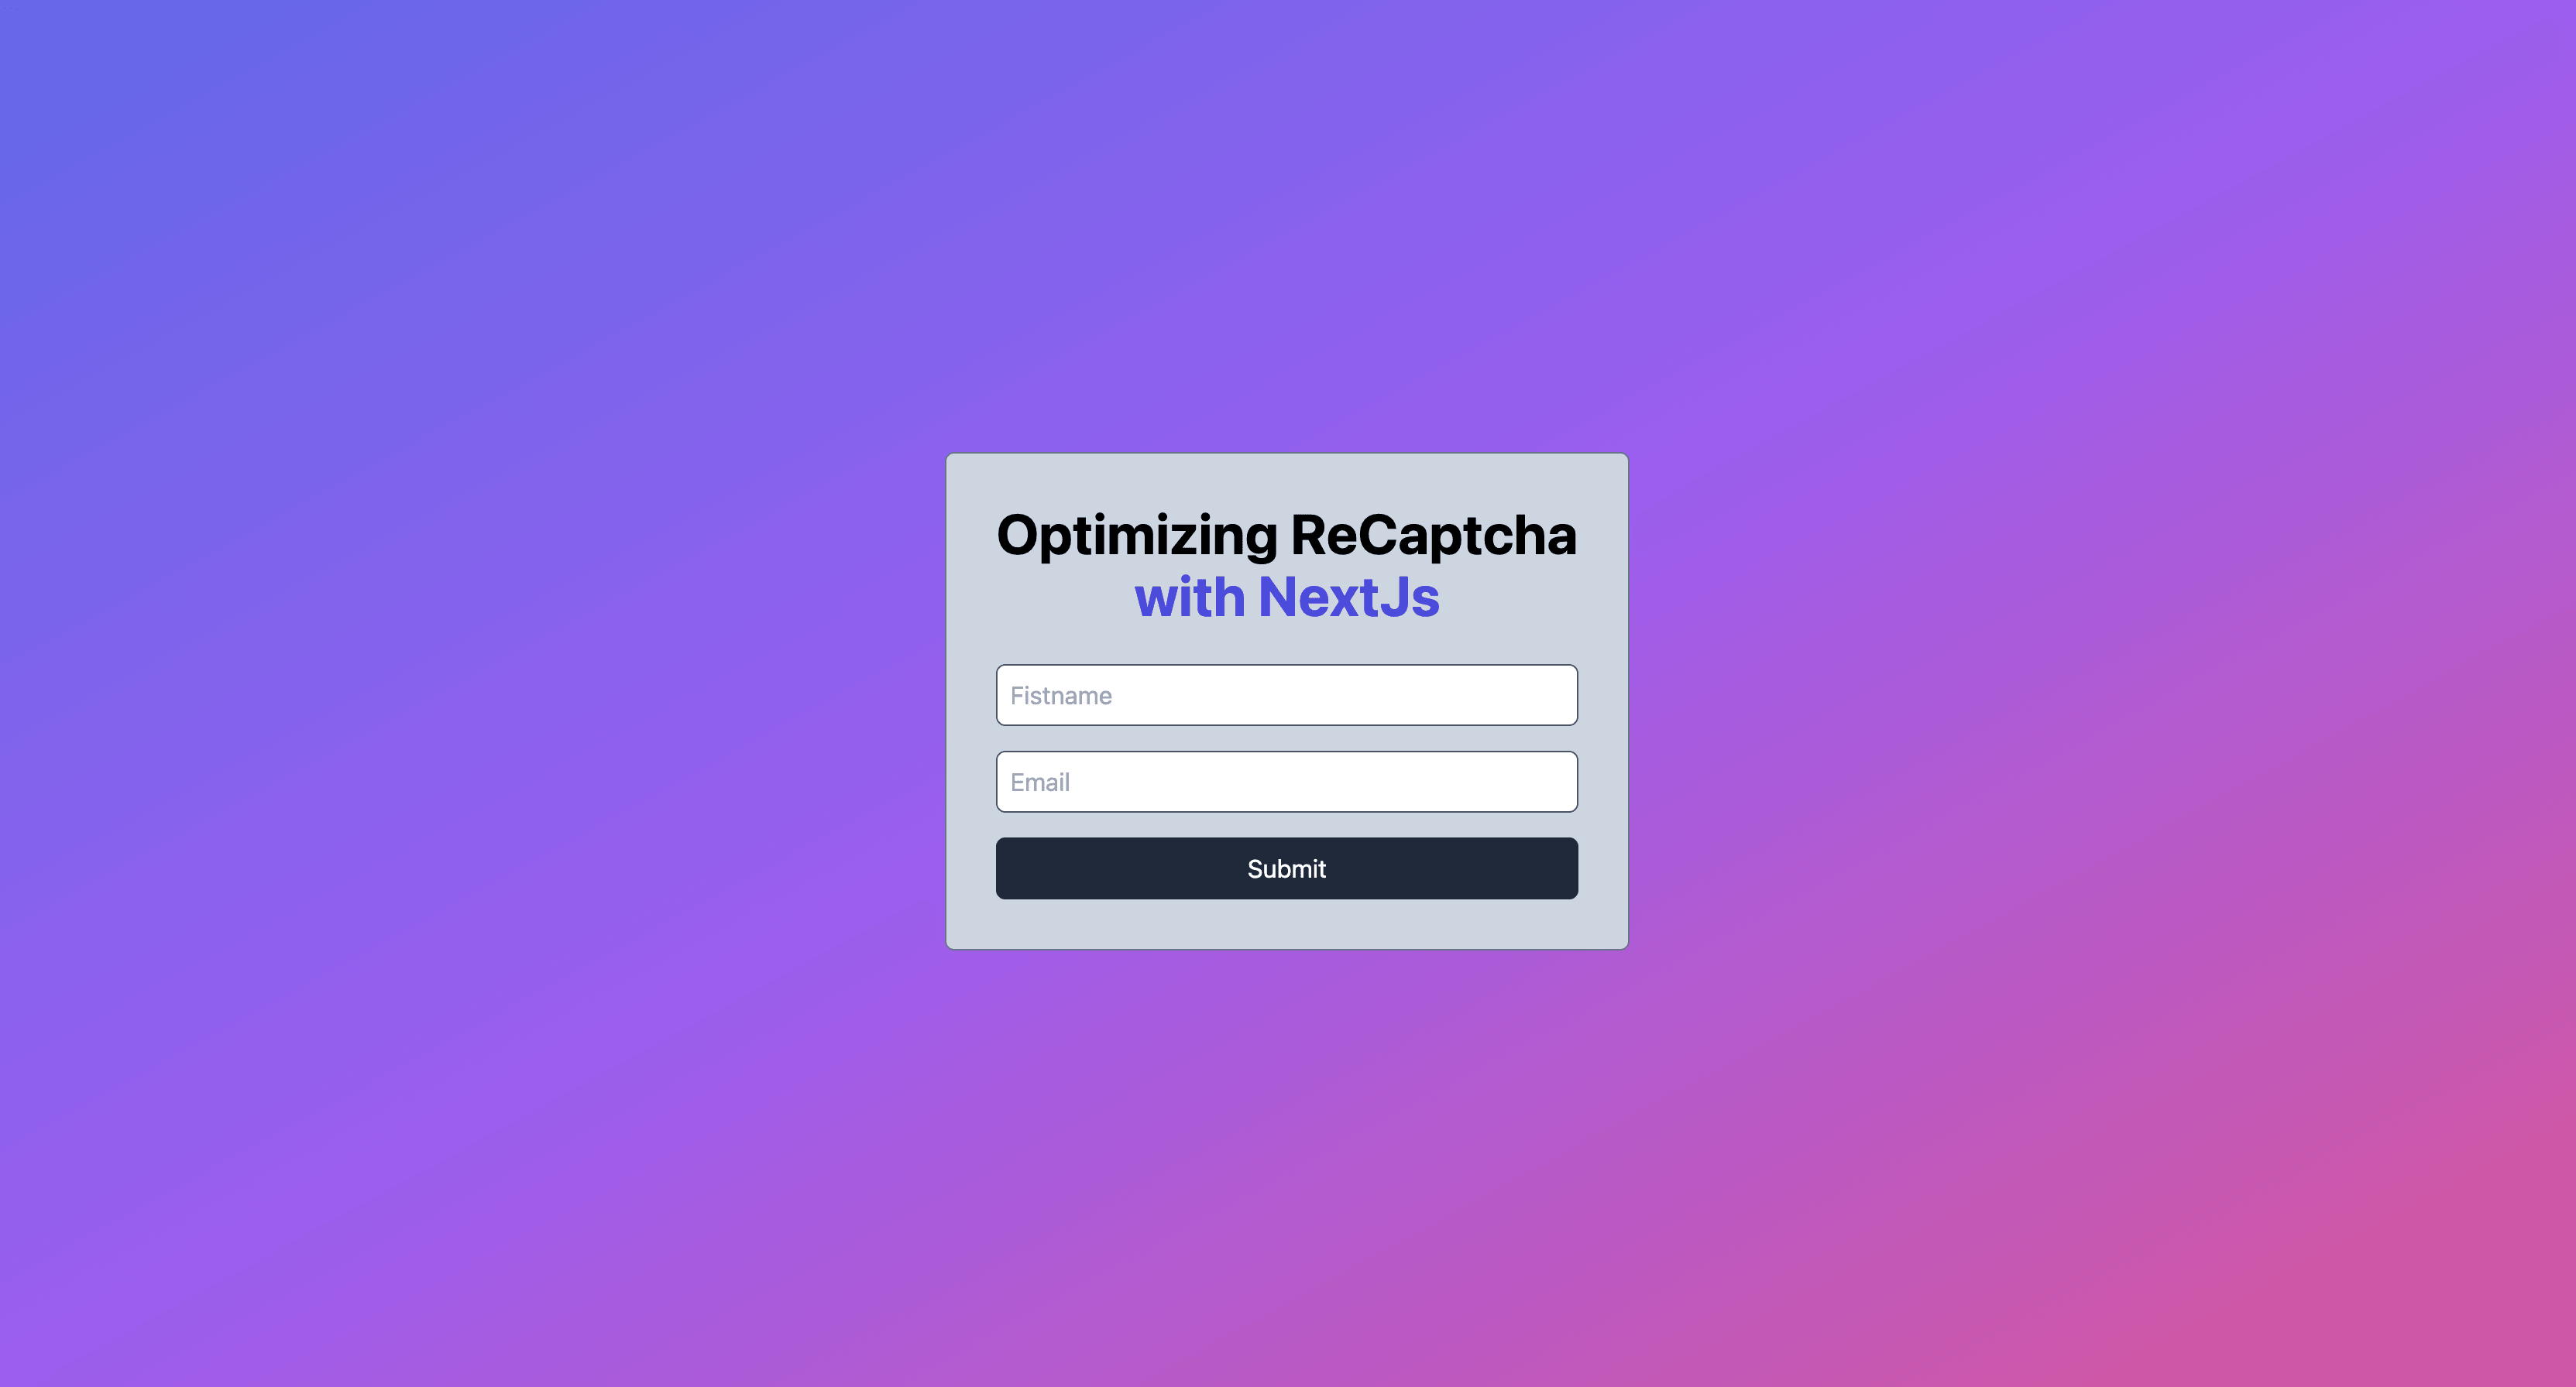Select the Firstname placeholder field
Viewport: 2576px width, 1387px height.
point(1286,695)
